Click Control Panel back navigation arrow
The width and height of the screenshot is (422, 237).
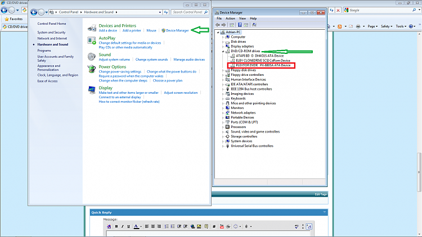(x=34, y=12)
